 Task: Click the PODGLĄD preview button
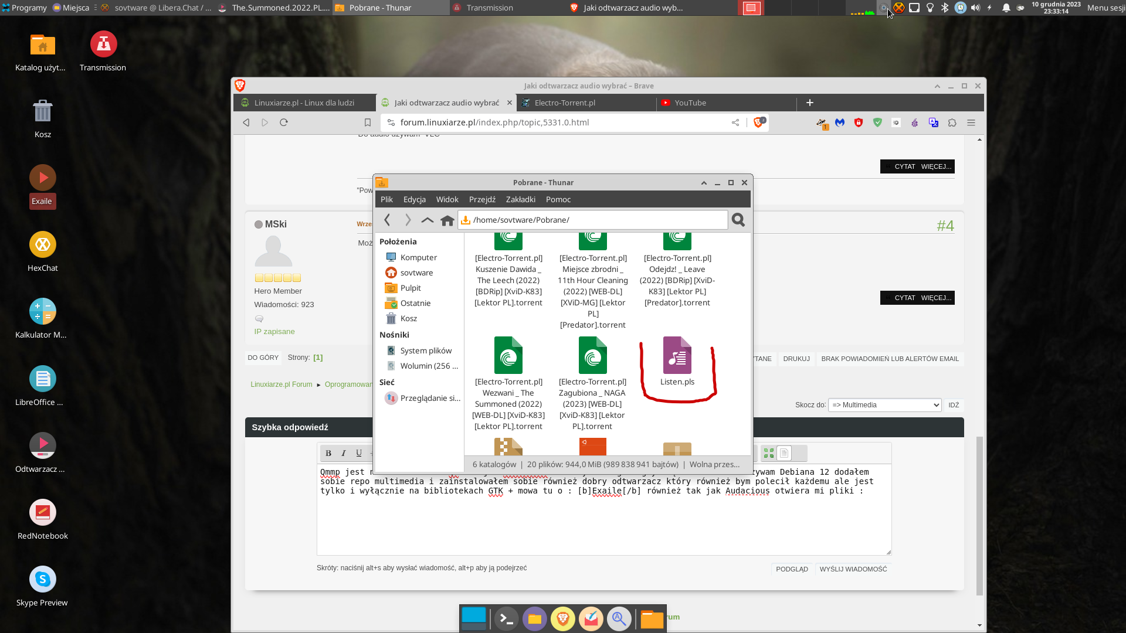tap(792, 569)
